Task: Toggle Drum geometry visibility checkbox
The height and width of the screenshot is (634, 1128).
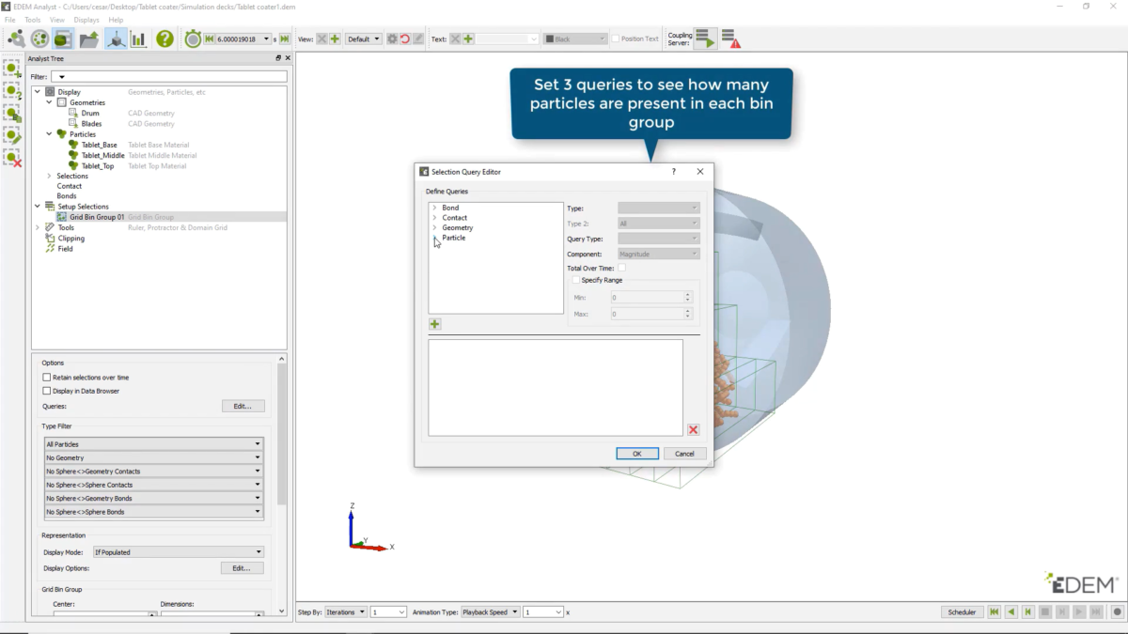Action: (72, 113)
